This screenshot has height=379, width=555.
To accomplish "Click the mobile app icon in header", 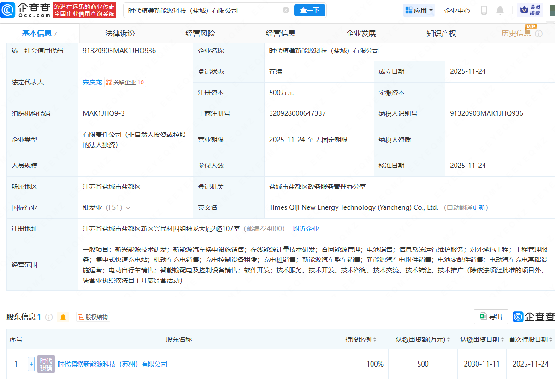I will point(484,10).
